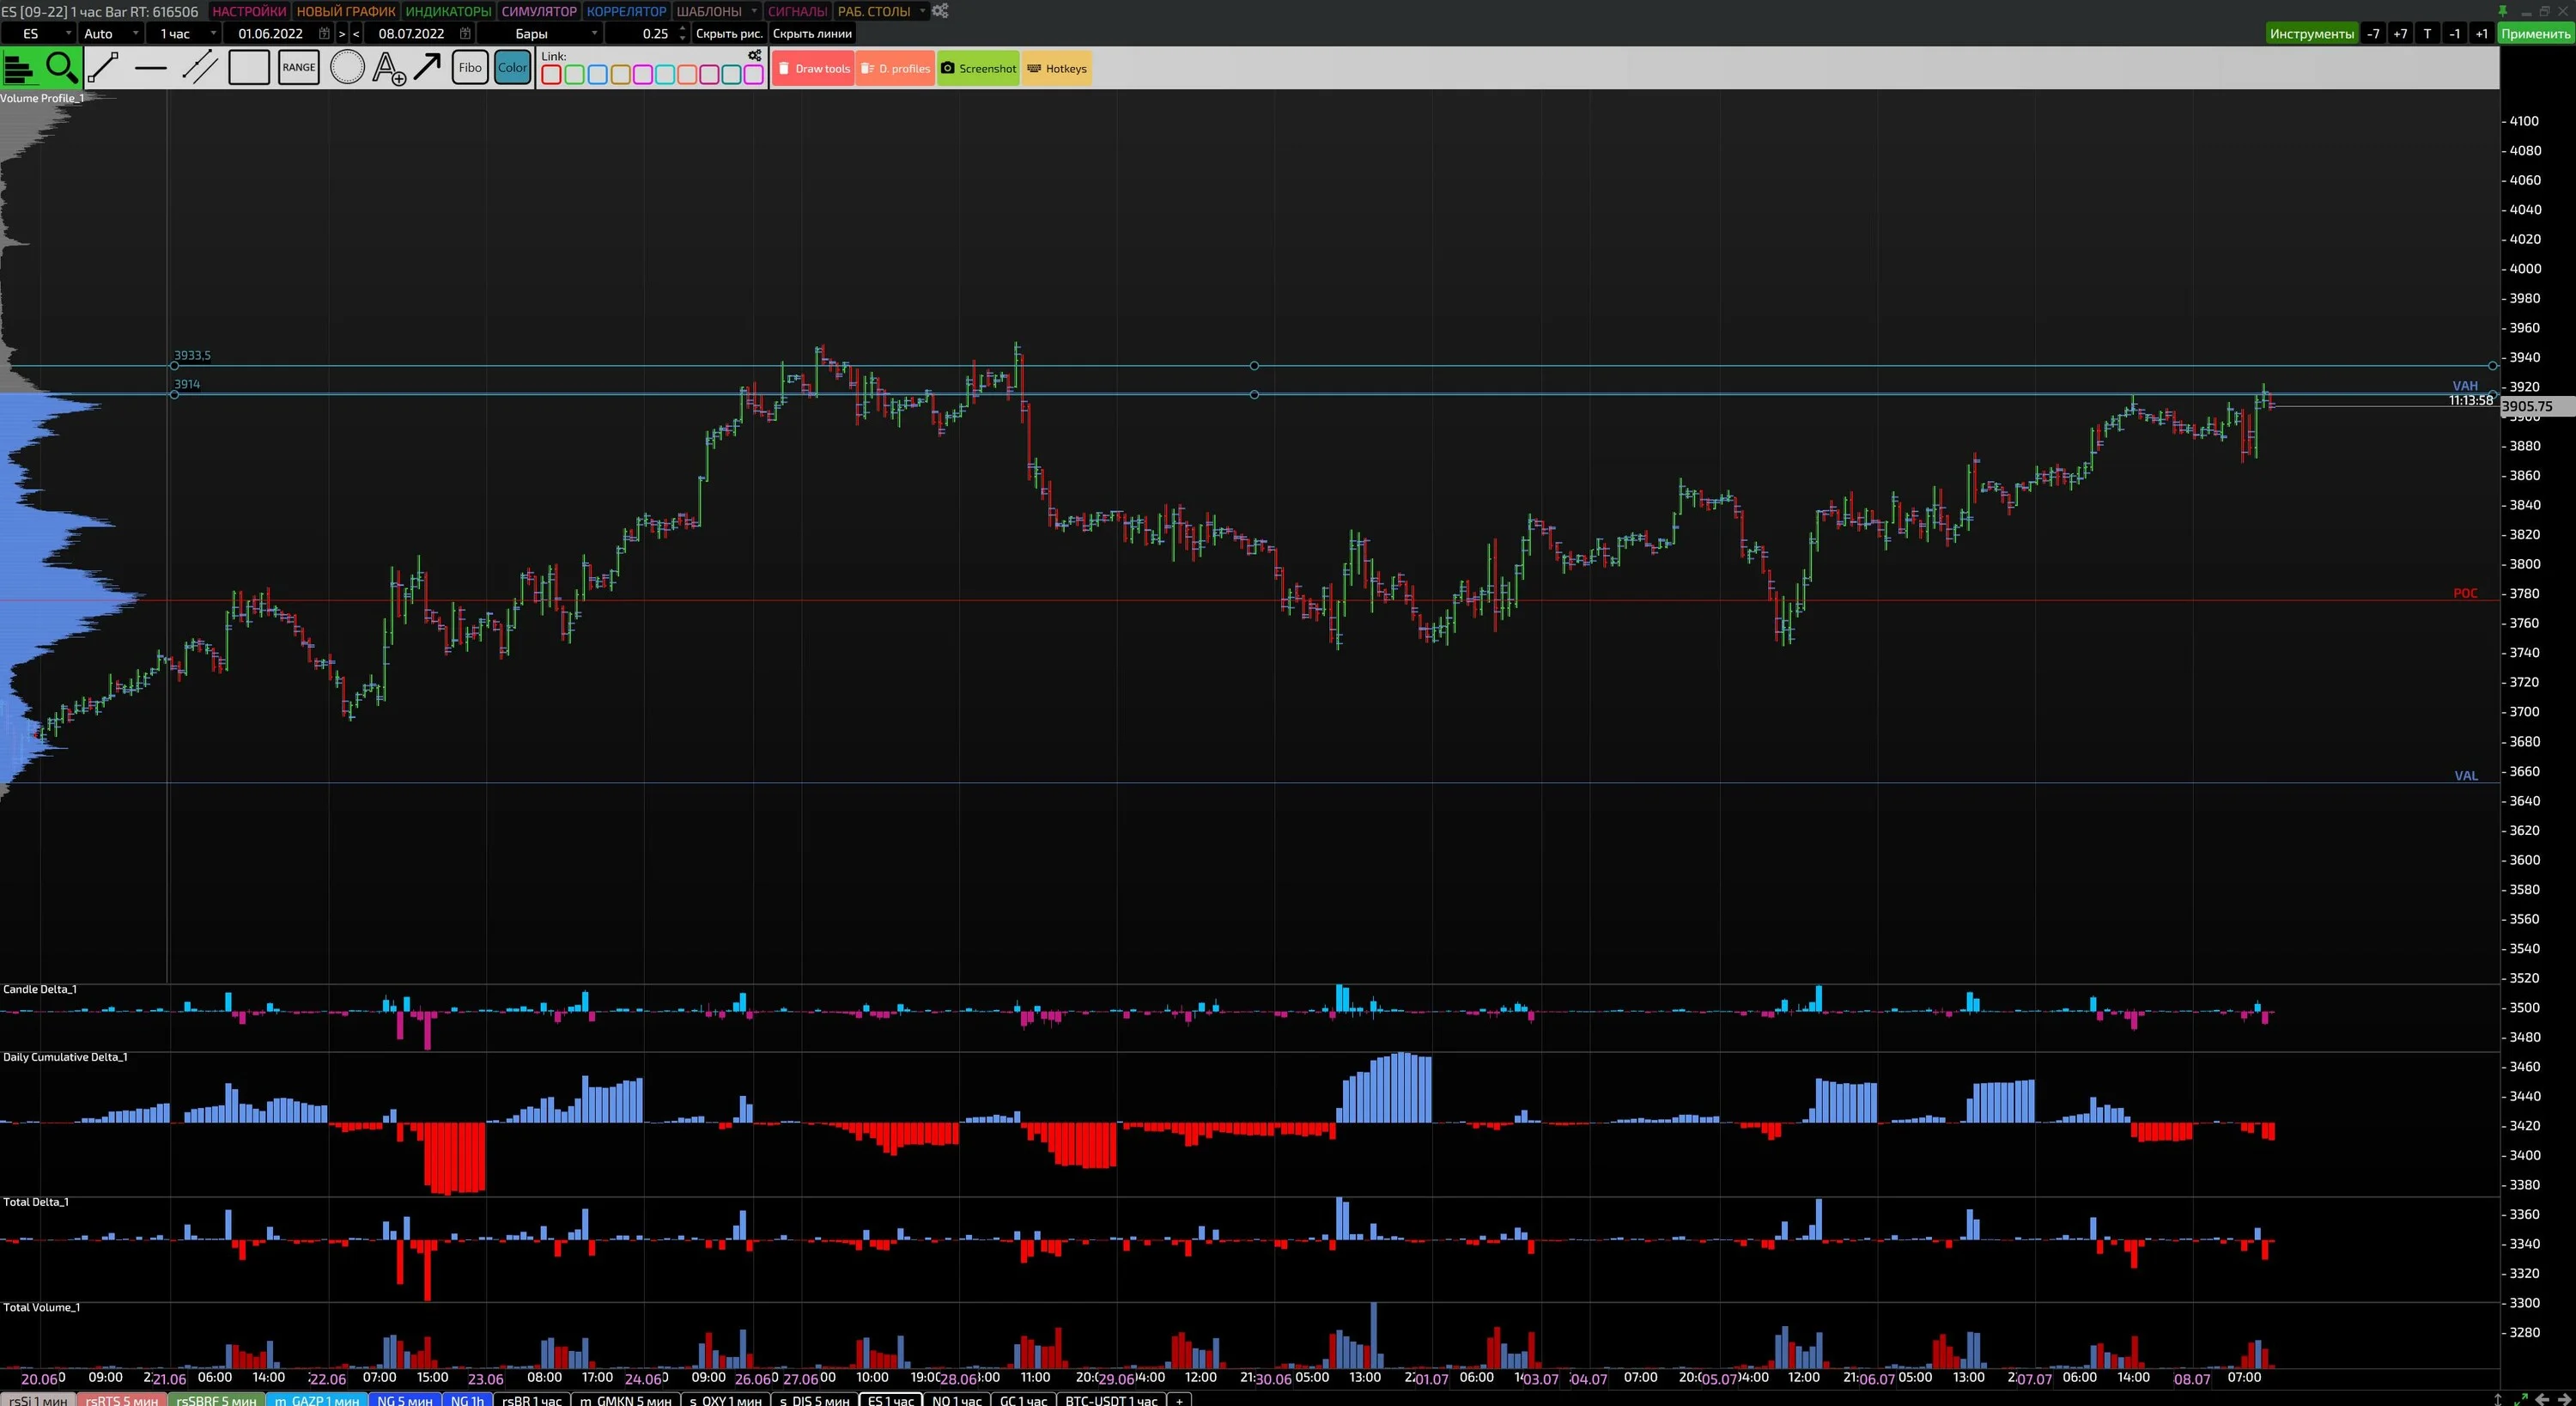The width and height of the screenshot is (2576, 1406).
Task: Select the parallel channel drawing tool
Action: click(200, 68)
